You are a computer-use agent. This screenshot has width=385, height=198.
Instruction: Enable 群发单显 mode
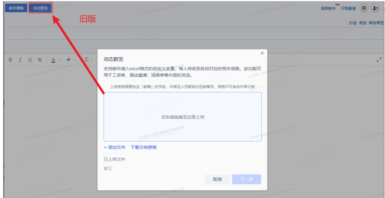(376, 23)
